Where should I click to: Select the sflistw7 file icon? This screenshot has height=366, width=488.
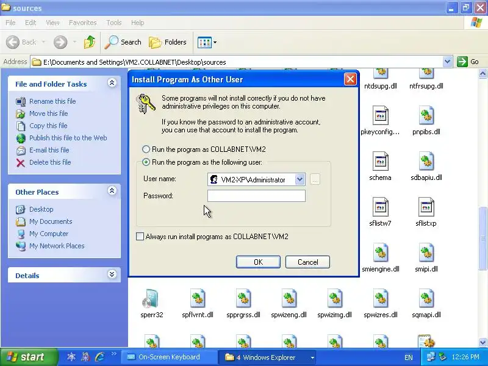tap(380, 207)
